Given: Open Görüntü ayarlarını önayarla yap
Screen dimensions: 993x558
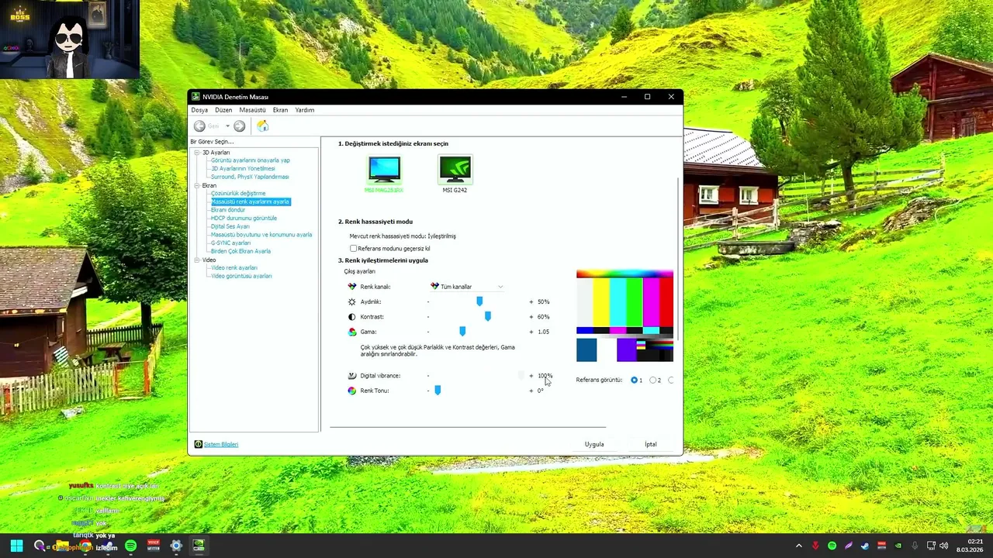Looking at the screenshot, I should [x=251, y=160].
